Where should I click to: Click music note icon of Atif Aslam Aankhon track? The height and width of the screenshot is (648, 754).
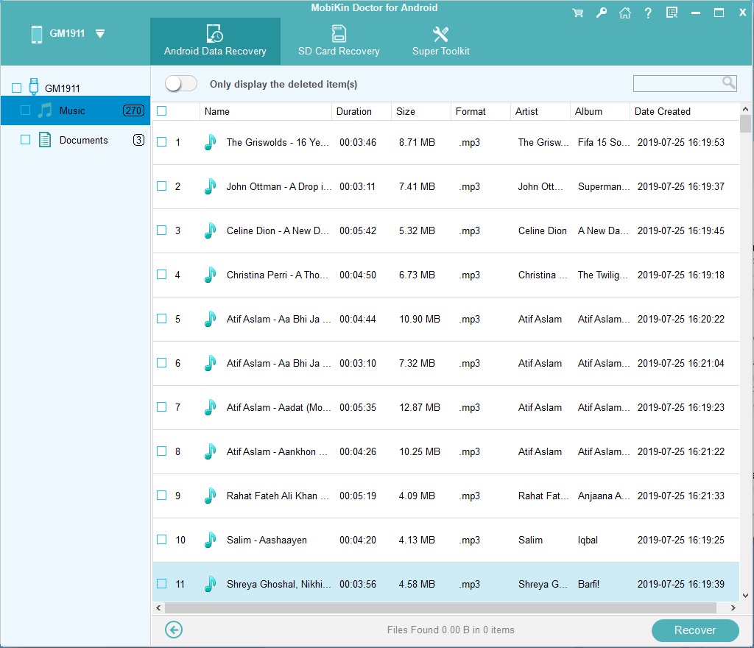(x=210, y=451)
